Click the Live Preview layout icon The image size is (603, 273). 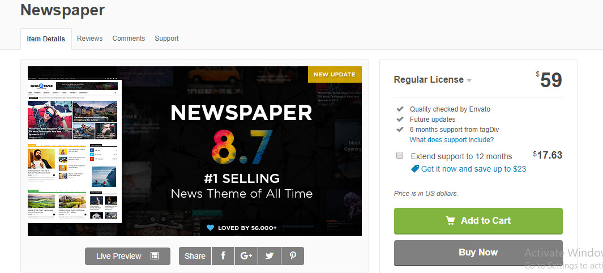pos(155,256)
